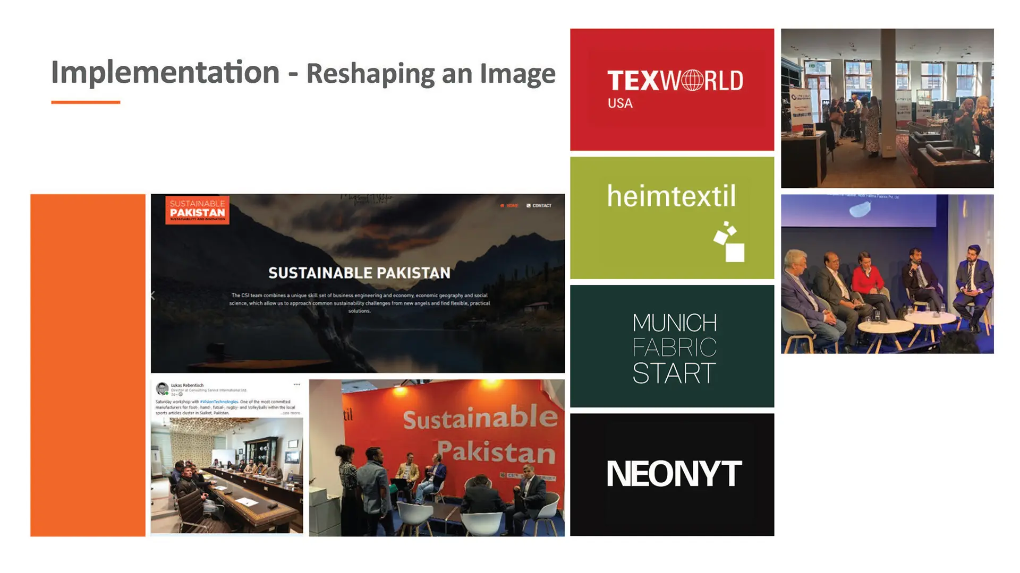Click the NEONYT logo tile
Image resolution: width=1020 pixels, height=573 pixels.
tap(672, 474)
